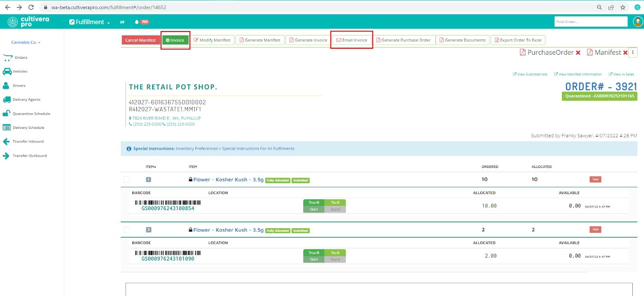Go back using the browser back arrow

(8, 7)
